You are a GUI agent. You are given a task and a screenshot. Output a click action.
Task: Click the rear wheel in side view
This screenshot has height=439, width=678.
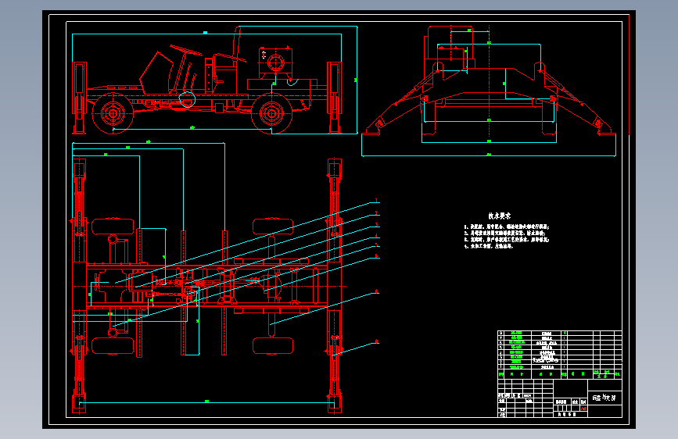coord(272,113)
